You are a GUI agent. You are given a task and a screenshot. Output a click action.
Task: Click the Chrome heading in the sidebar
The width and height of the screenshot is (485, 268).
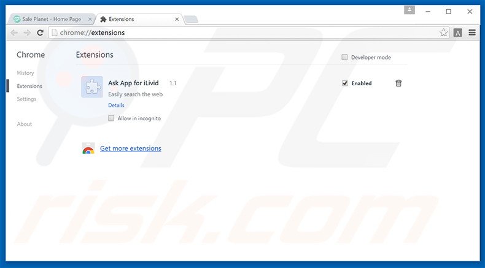click(x=31, y=55)
